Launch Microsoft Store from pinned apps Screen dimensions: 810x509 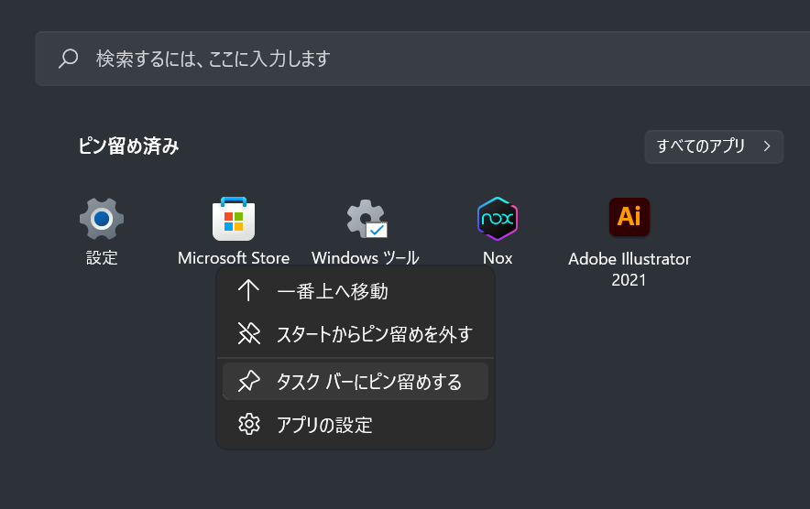tap(234, 220)
